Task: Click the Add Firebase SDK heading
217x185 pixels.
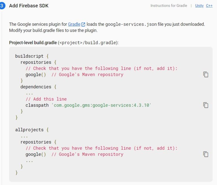Action: click(29, 6)
